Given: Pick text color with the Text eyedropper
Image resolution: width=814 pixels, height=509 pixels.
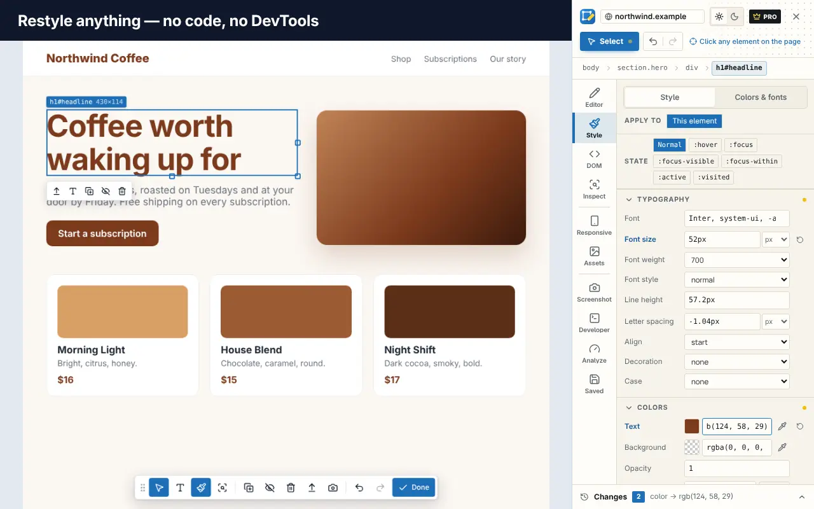Looking at the screenshot, I should click(782, 426).
